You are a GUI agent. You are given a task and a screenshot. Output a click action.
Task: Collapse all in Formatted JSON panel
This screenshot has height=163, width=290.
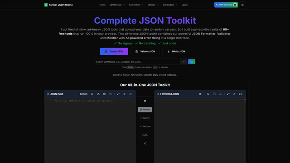234,94
